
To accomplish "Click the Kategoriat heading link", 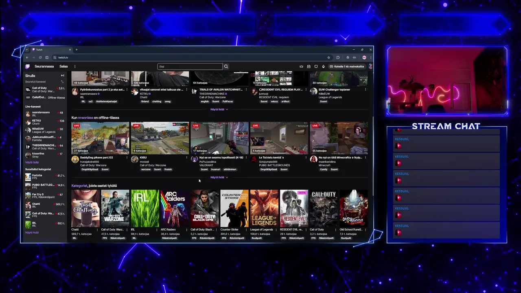I will [79, 186].
